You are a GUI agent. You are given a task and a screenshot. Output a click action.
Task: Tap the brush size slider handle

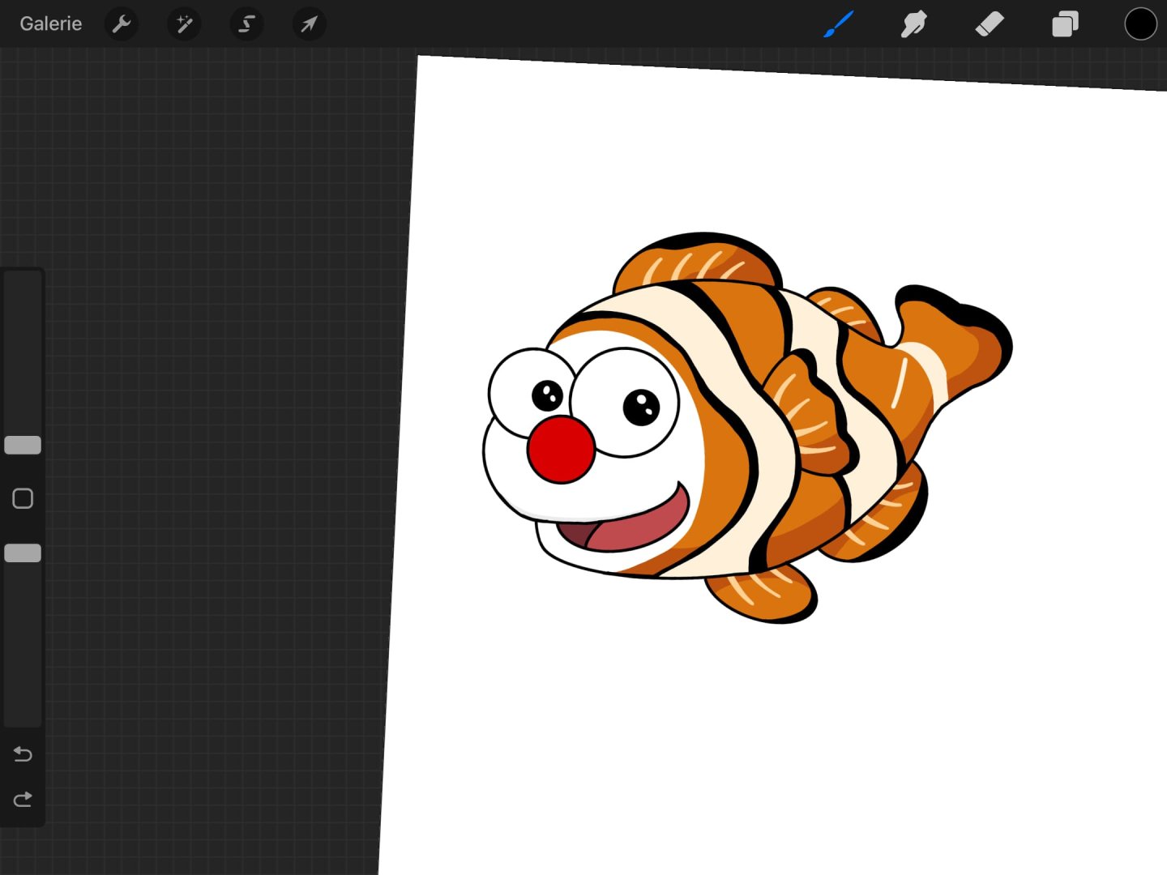(x=23, y=445)
